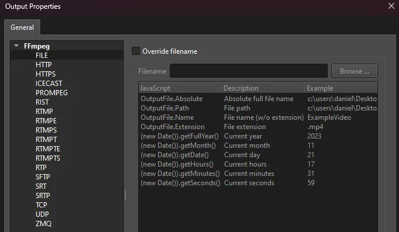Select the OutputFile.Extension row
399x232 pixels.
click(x=258, y=127)
